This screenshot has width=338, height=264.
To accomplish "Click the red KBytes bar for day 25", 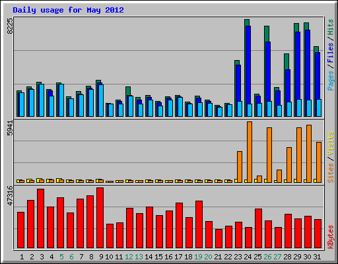I will coord(258,228).
